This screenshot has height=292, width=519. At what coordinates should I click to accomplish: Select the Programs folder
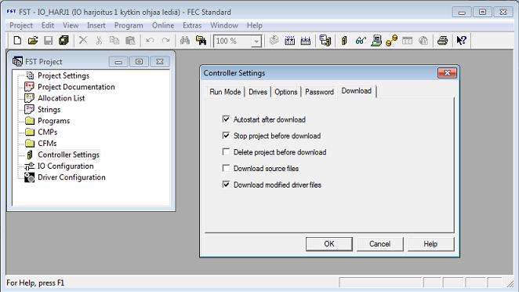(53, 121)
